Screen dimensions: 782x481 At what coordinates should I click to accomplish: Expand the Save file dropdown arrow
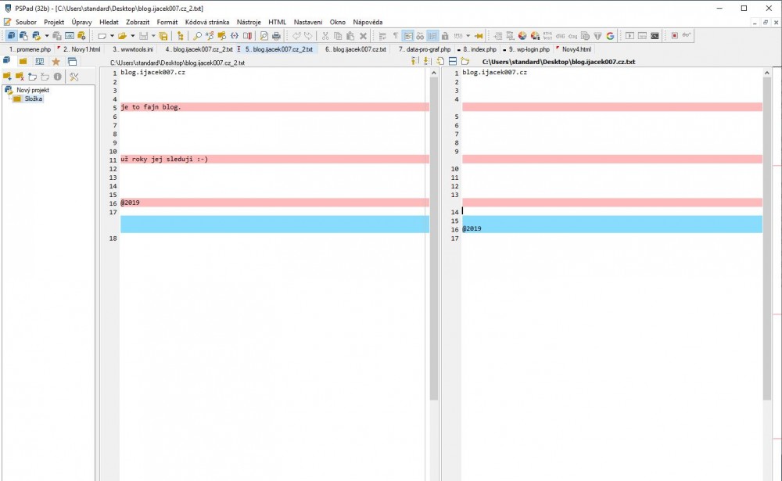152,36
